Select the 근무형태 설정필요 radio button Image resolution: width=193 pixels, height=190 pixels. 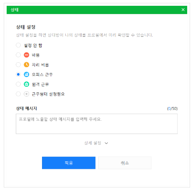(x=18, y=94)
